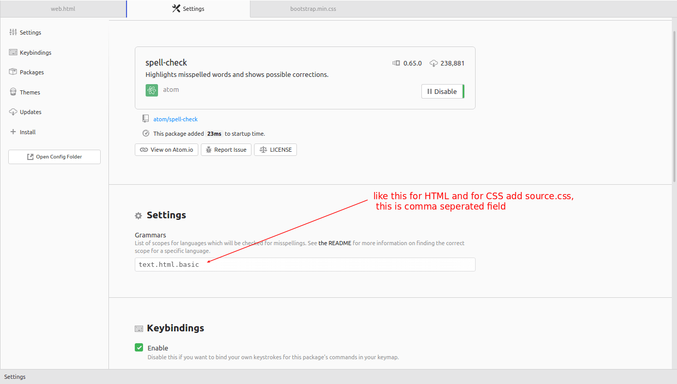Image resolution: width=677 pixels, height=384 pixels.
Task: Click the download count cloud icon
Action: [x=434, y=63]
